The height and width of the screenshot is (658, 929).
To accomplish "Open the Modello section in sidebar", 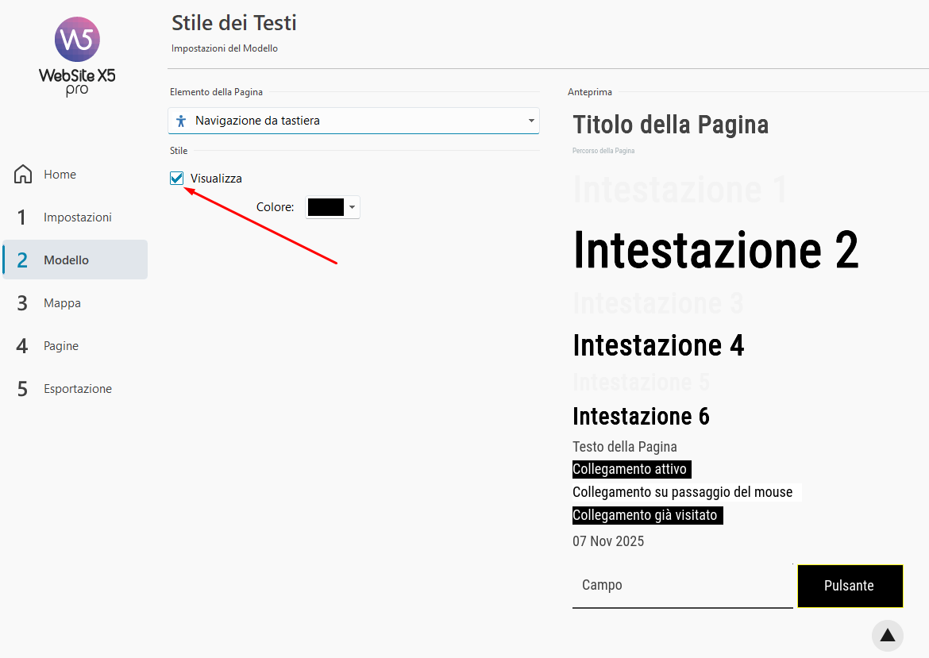I will (67, 260).
